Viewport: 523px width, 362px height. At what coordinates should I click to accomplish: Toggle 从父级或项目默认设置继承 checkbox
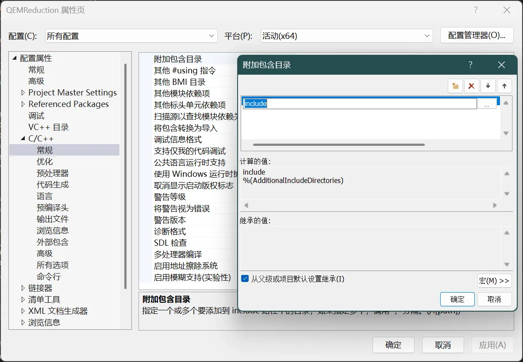click(x=245, y=278)
